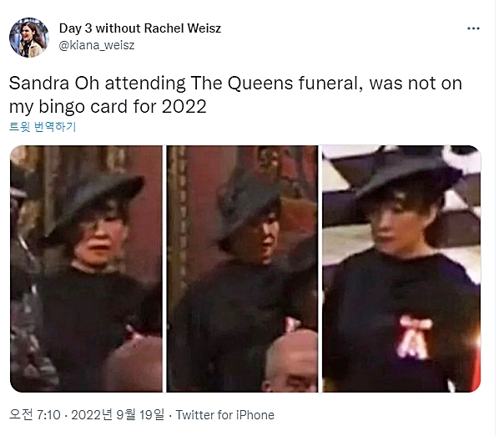Open the Twitter for iPhone source link
499x436 pixels.
(x=225, y=415)
